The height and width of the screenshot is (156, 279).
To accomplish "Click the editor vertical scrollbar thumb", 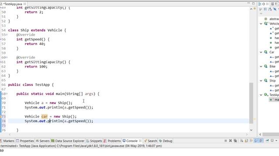I will 251,103.
